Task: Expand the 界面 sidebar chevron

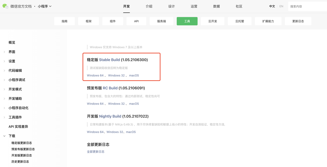Action: pos(4,52)
